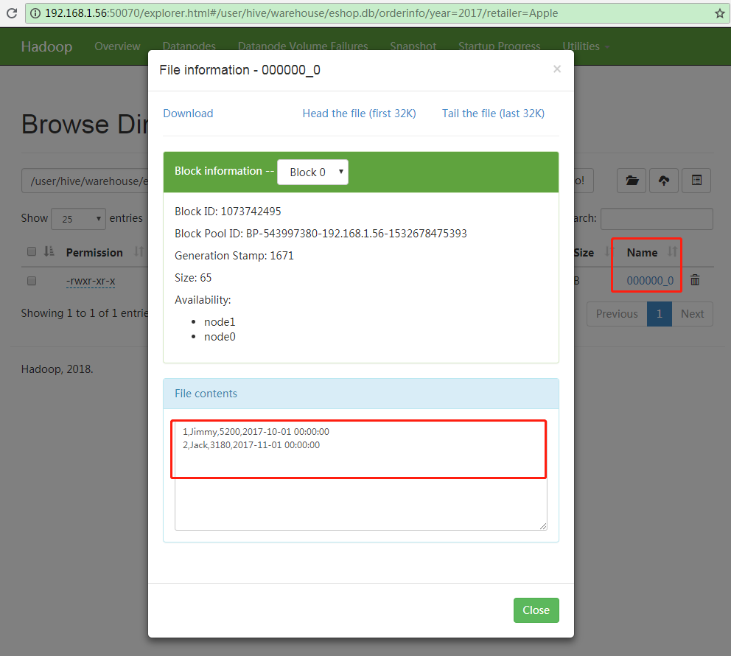The width and height of the screenshot is (731, 656).
Task: Open Head the file (first 32K)
Action: coord(359,114)
